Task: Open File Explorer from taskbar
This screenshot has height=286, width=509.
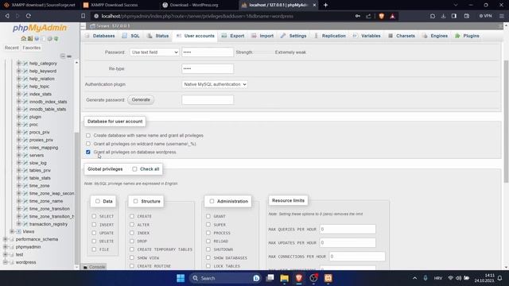Action: 285,278
